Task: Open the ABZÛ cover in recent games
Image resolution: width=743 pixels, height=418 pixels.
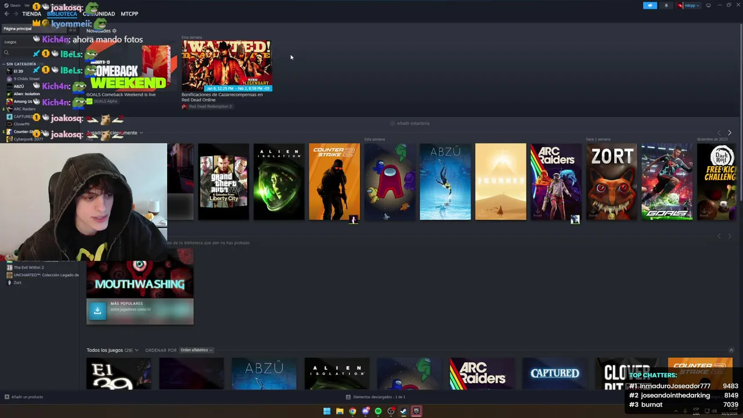Action: 445,182
